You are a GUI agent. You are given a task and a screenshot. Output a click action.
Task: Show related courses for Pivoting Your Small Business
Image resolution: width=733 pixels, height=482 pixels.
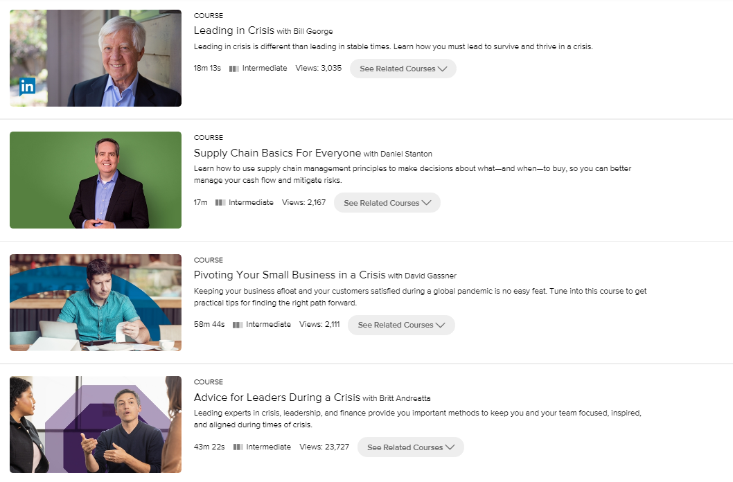click(x=401, y=325)
